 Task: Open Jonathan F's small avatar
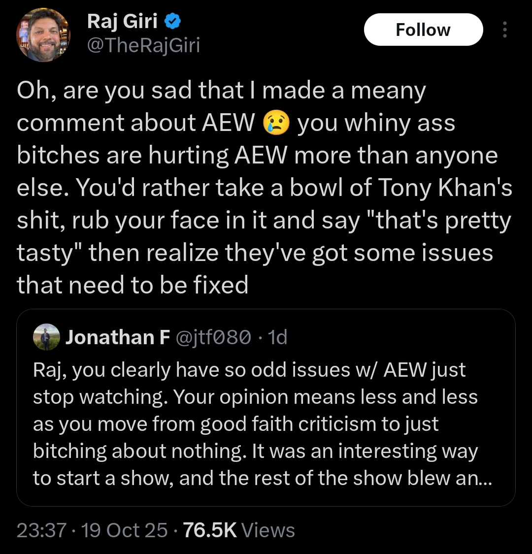point(46,337)
